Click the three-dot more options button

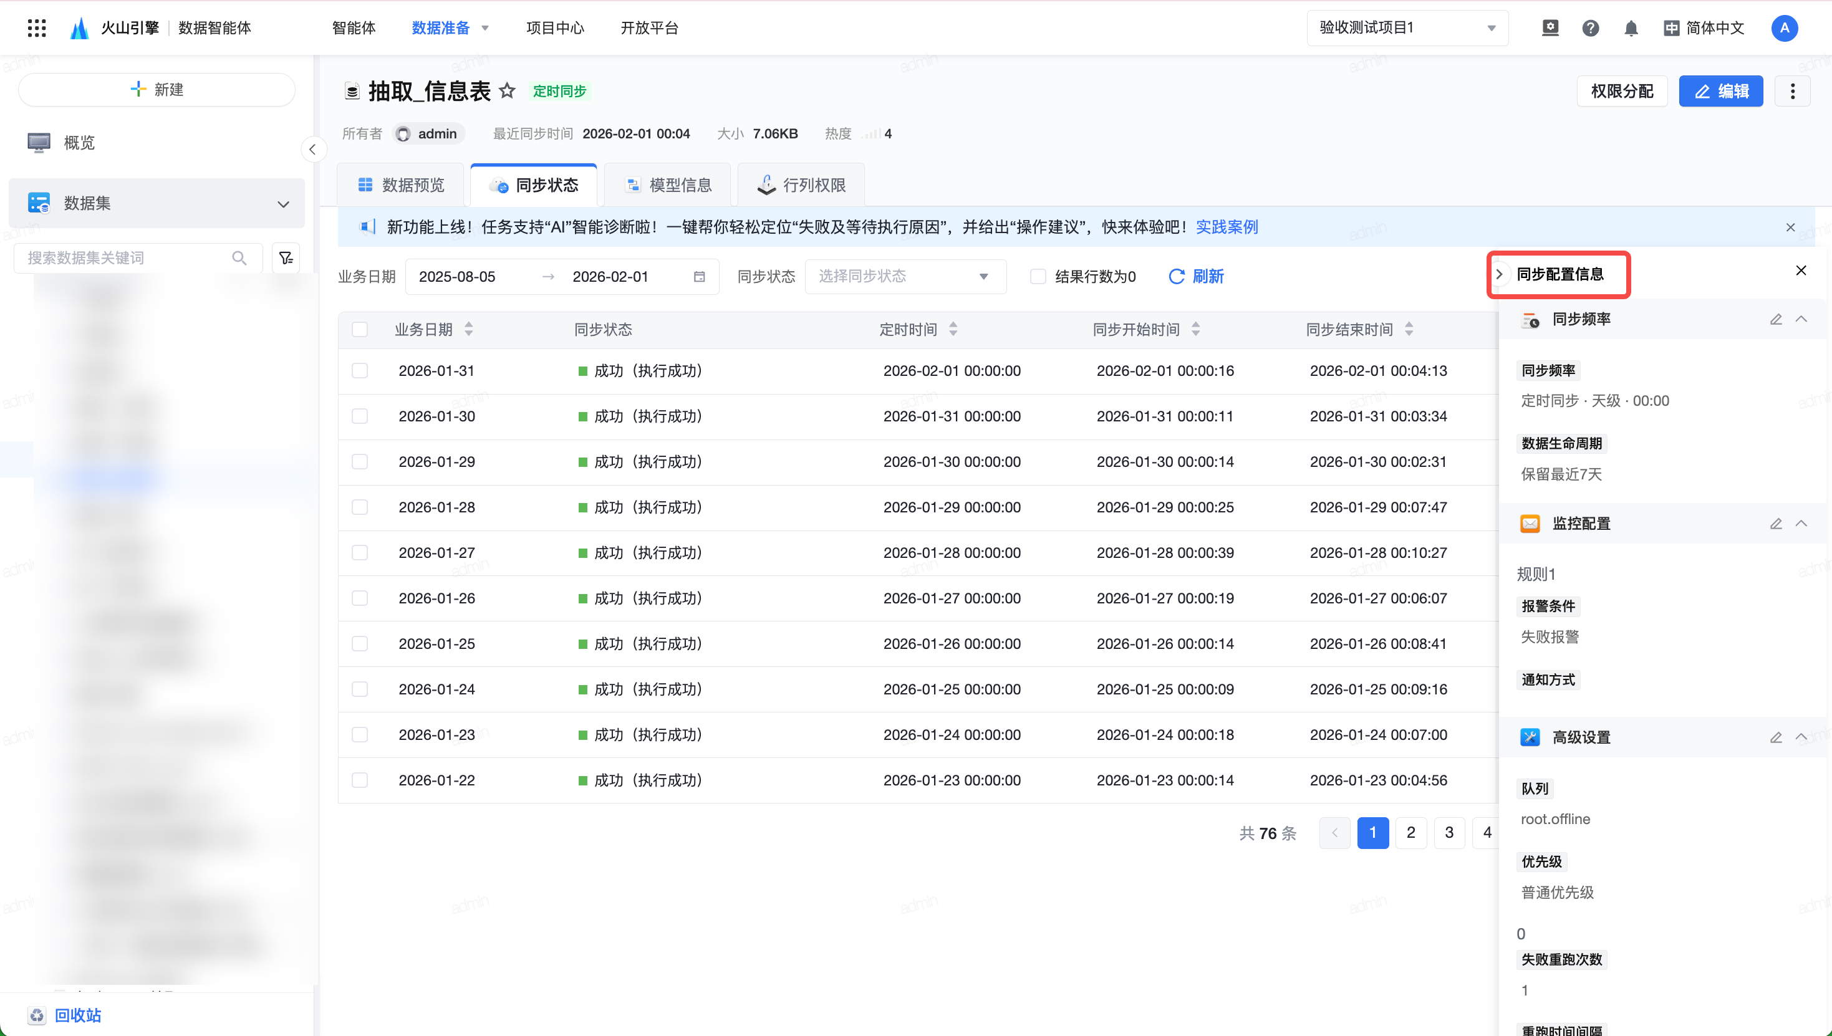(1791, 91)
